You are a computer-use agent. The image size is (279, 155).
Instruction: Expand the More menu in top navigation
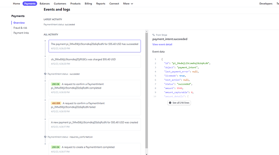tap(128, 4)
